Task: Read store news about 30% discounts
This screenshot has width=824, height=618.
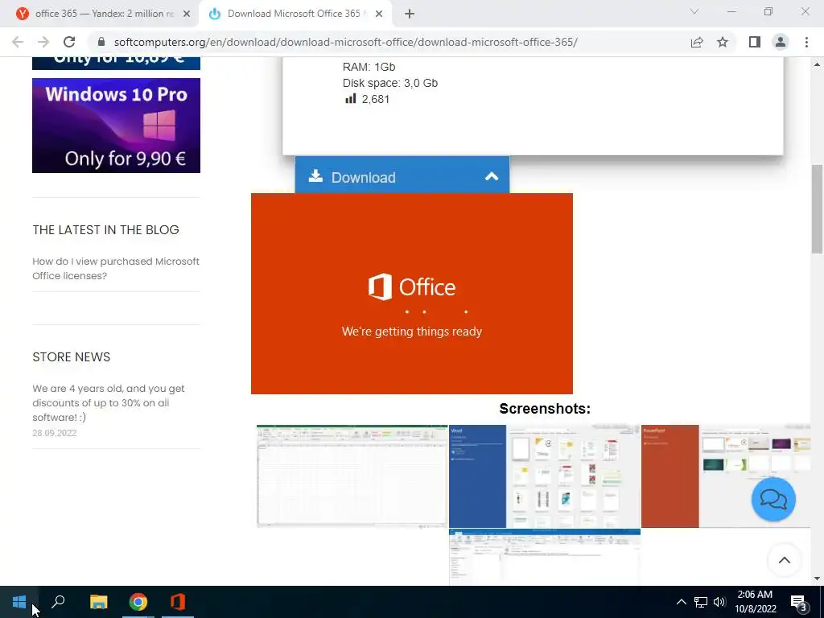Action: pos(109,402)
